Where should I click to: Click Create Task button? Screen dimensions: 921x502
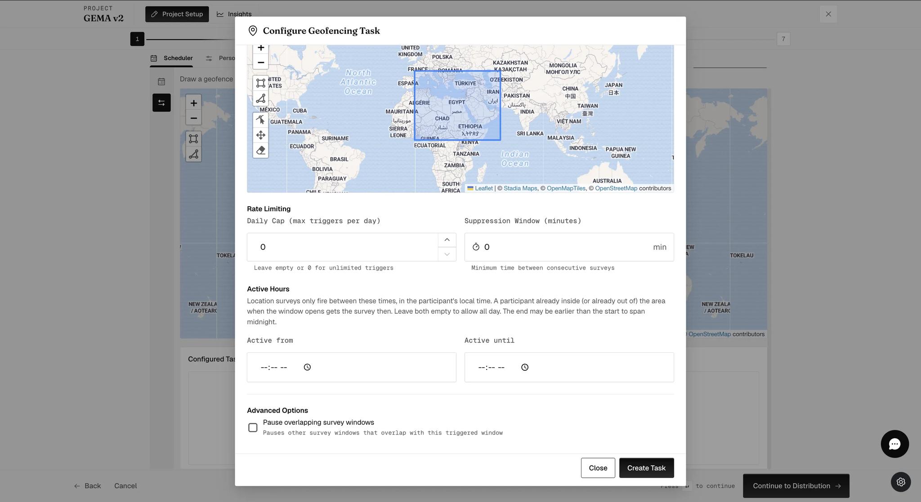click(646, 468)
